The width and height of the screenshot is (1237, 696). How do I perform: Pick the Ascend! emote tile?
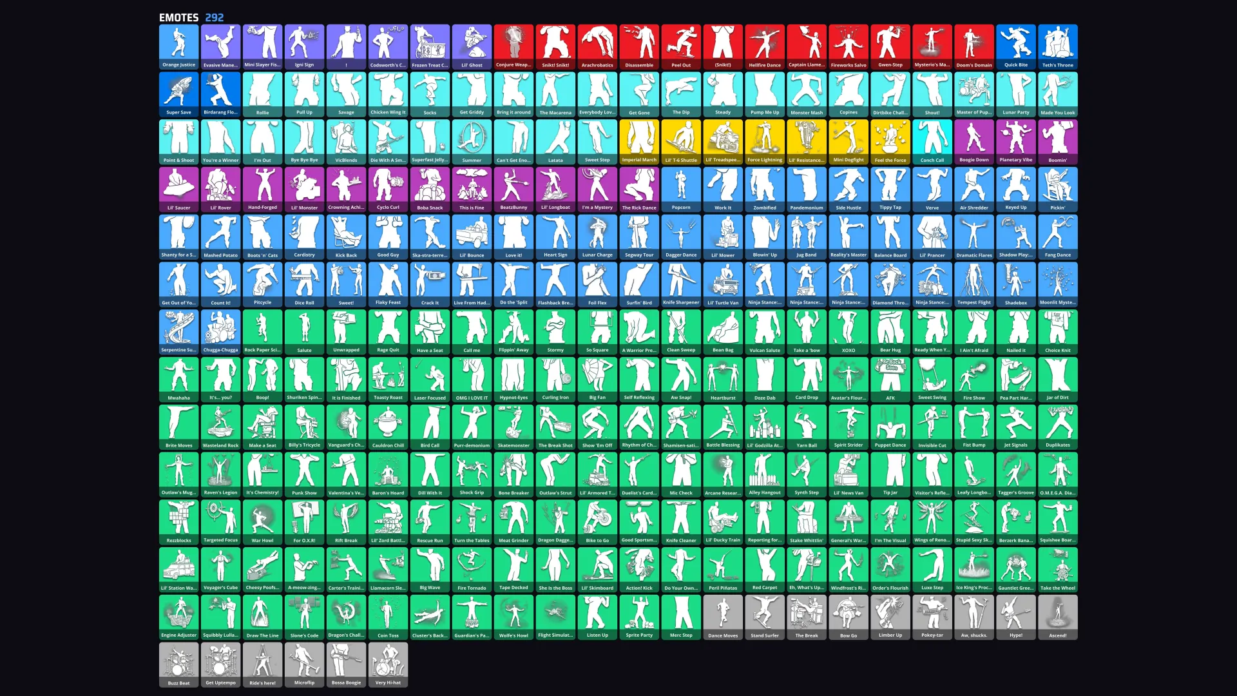coord(1058,617)
